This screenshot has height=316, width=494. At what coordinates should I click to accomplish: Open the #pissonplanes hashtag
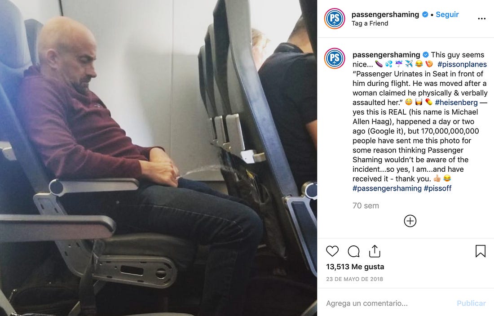pos(462,64)
